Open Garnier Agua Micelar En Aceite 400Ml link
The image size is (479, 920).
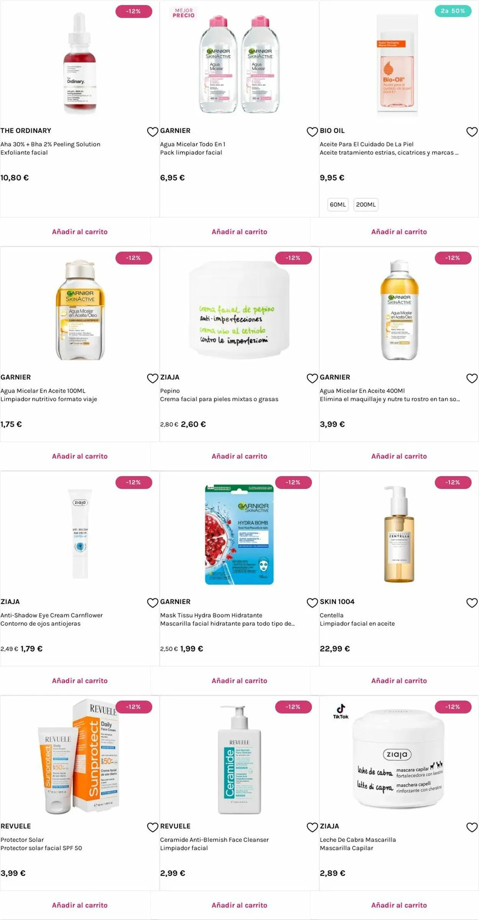coord(362,391)
